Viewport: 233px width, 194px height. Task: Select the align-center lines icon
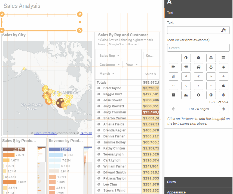point(211,58)
